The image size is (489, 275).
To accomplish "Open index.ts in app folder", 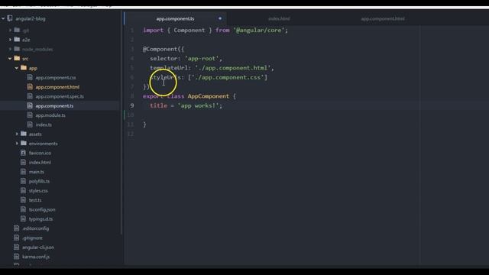I will (x=44, y=125).
